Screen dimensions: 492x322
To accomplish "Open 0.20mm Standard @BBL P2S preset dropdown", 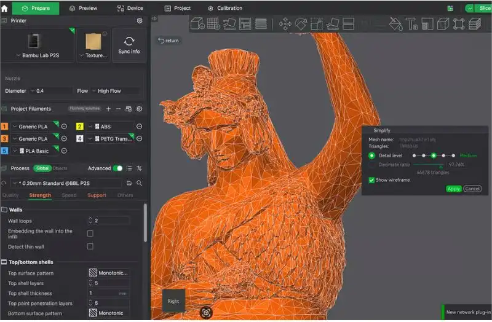I will pyautogui.click(x=66, y=183).
